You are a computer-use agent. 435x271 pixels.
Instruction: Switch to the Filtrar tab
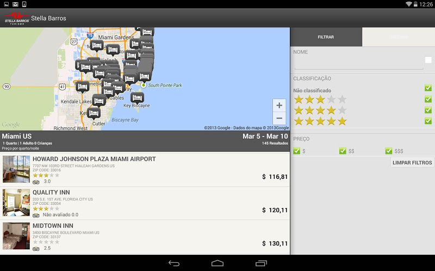coord(326,37)
